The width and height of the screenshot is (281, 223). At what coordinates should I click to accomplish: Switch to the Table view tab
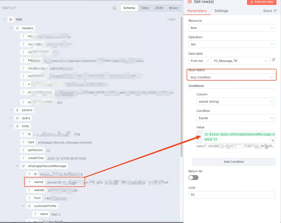pos(145,8)
